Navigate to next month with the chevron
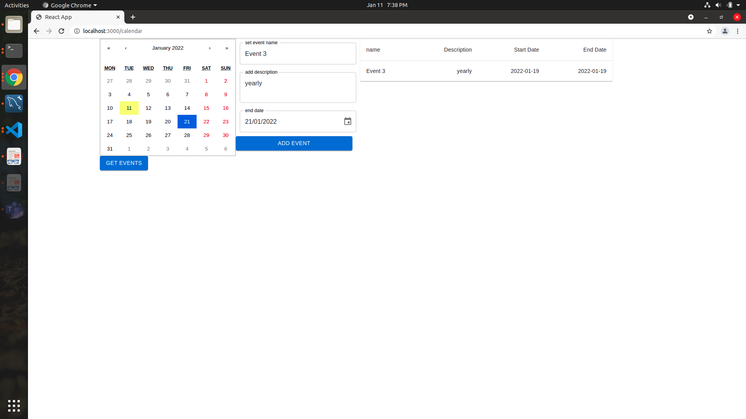The image size is (746, 419). coord(209,48)
